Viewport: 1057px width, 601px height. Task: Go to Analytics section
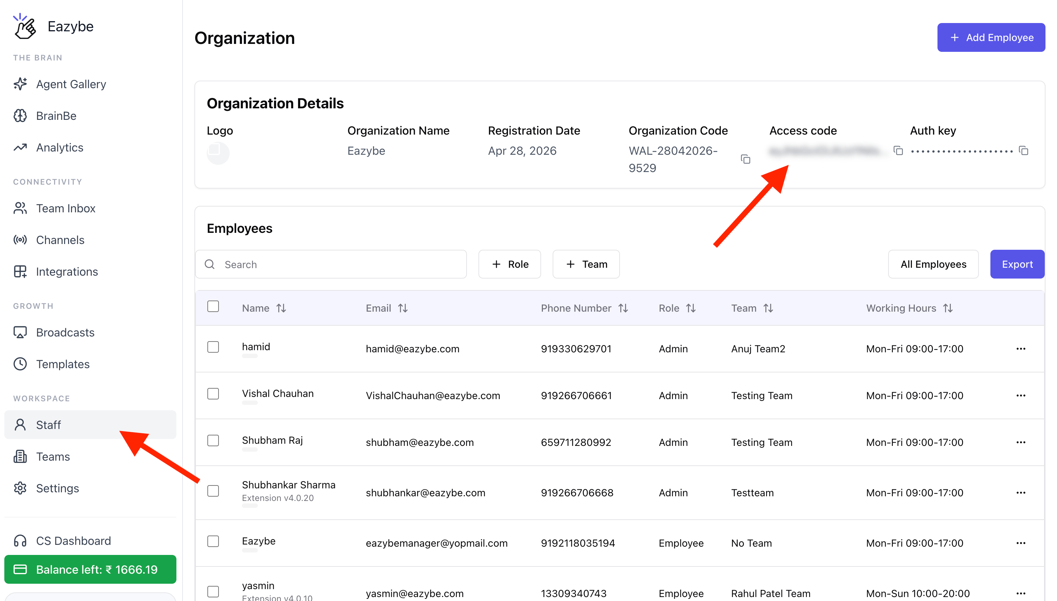(x=90, y=147)
